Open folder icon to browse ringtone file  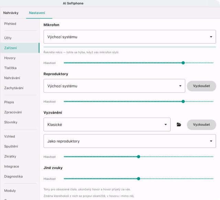(x=179, y=125)
